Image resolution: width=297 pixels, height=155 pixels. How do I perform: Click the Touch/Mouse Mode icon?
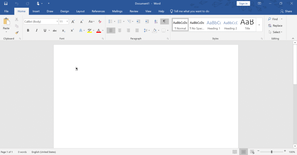38,3
